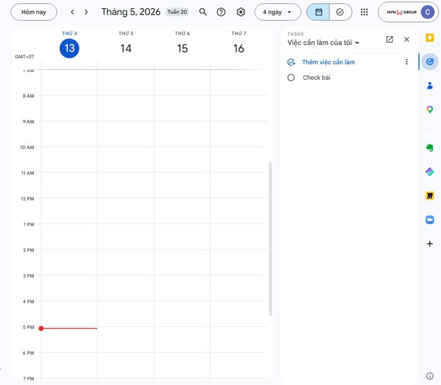Viewport: 441px width, 385px height.
Task: Select the Tasks side panel icon
Action: pyautogui.click(x=430, y=62)
